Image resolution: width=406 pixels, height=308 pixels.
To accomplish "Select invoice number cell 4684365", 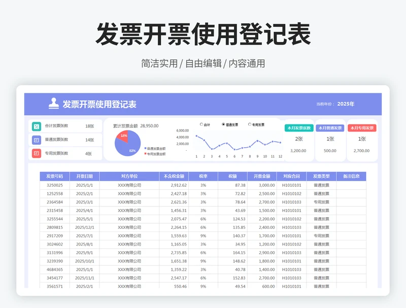I will 55,270.
